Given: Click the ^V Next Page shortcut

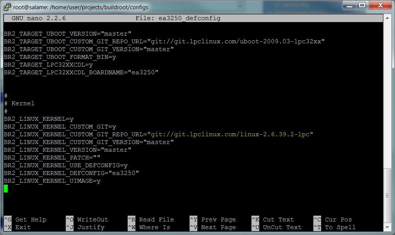Looking at the screenshot, I should (213, 227).
